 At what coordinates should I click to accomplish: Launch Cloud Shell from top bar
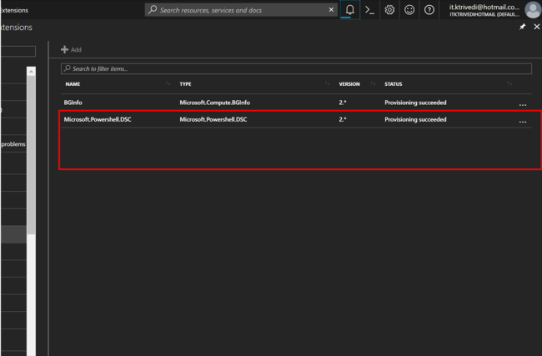click(370, 10)
